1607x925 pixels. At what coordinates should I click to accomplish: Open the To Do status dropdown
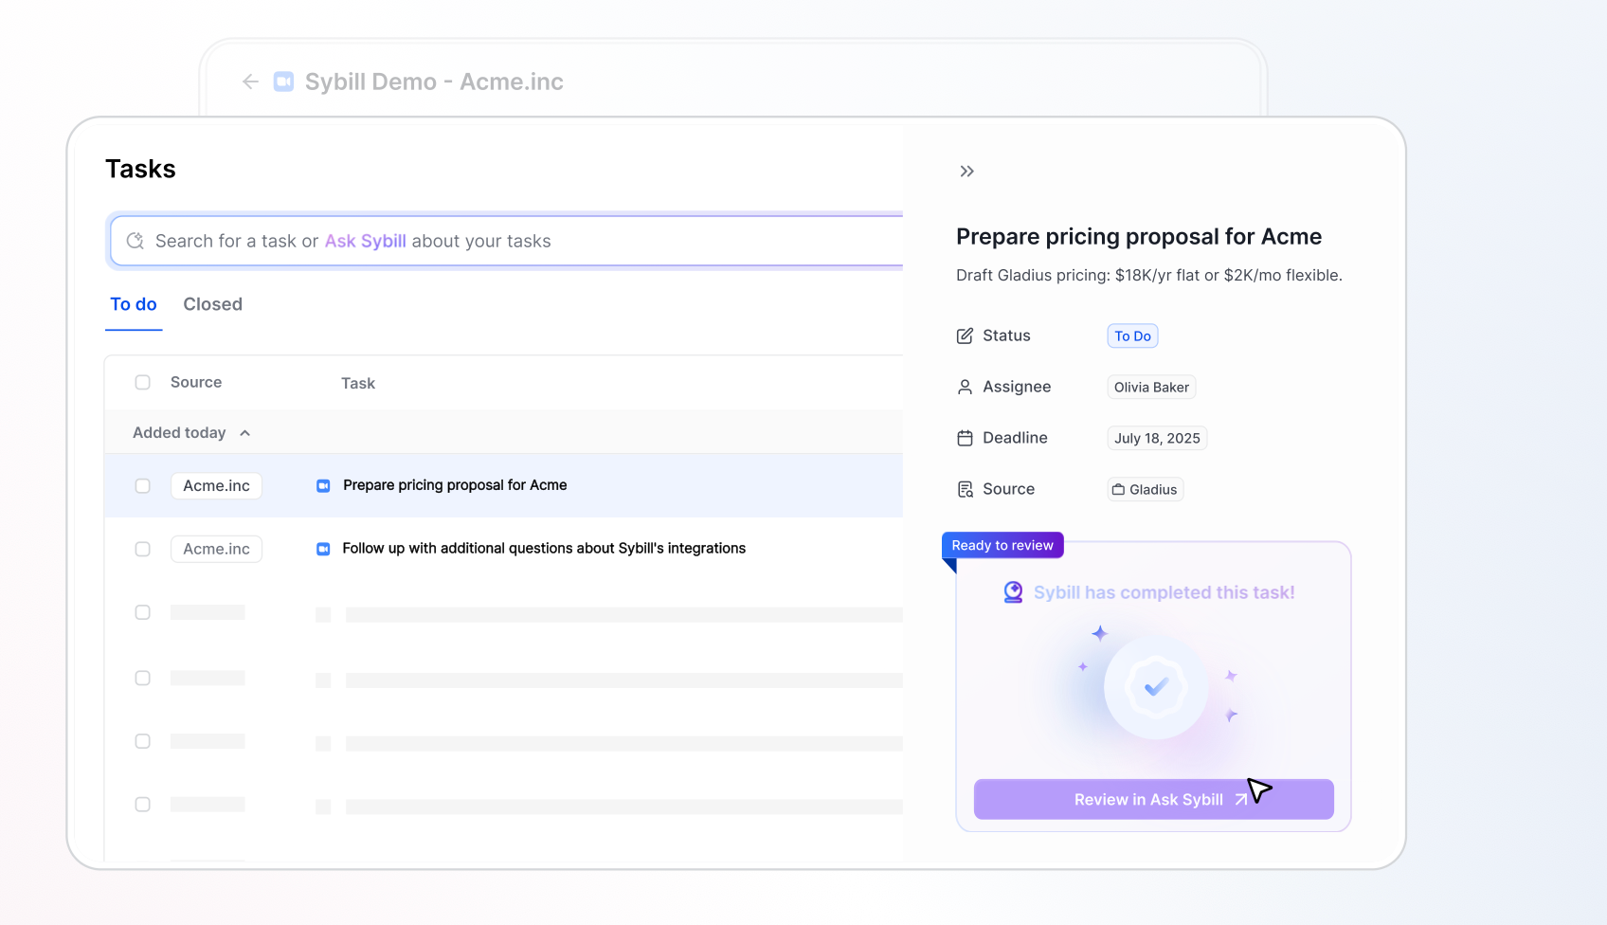[x=1132, y=336]
